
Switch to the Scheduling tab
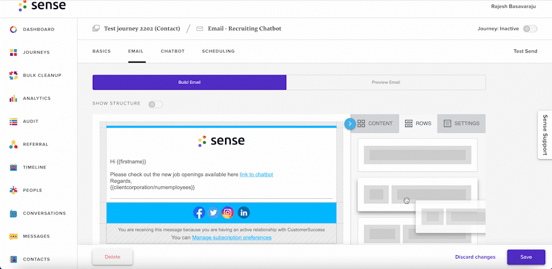[218, 51]
